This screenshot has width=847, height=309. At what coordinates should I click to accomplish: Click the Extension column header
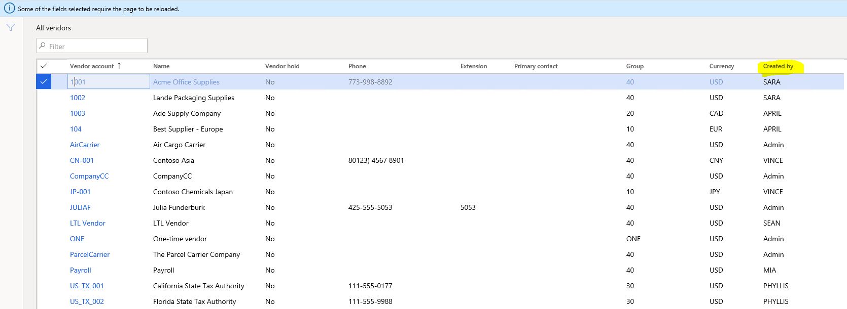474,66
